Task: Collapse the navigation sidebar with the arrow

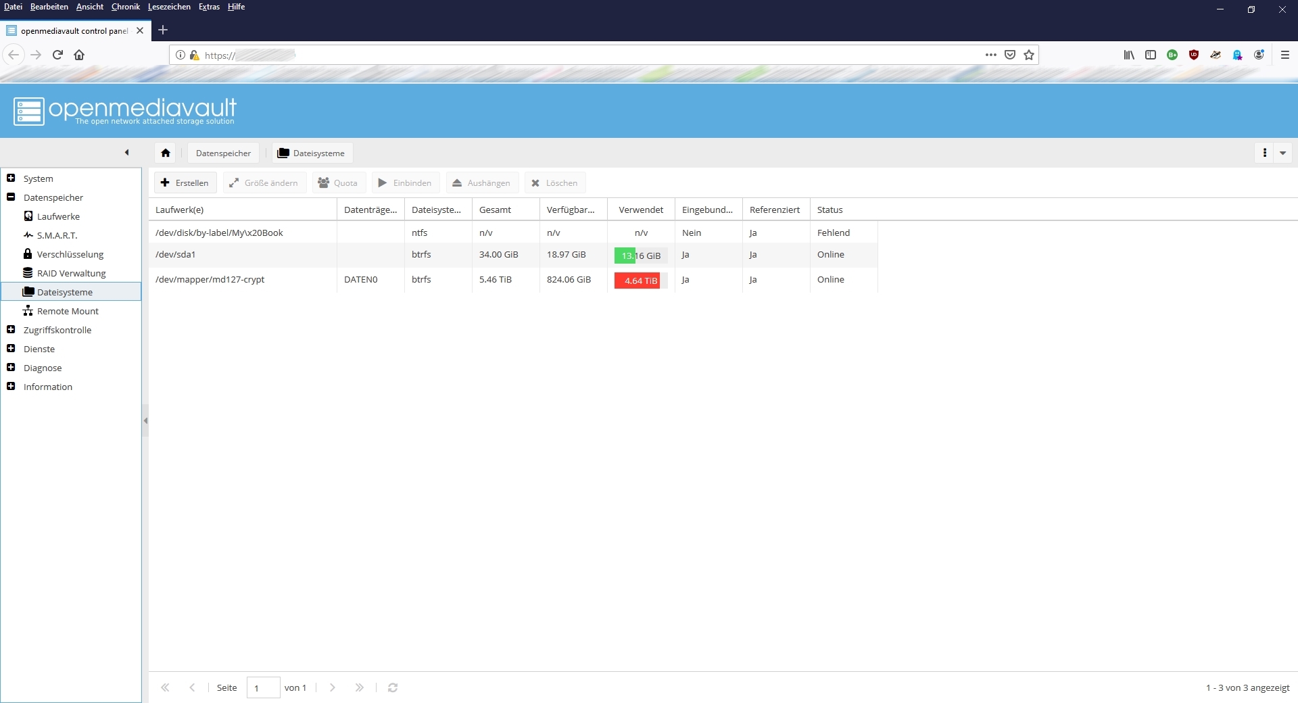Action: pos(126,153)
